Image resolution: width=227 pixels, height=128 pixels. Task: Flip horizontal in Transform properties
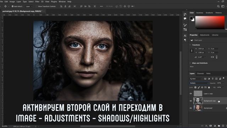tap(212, 57)
